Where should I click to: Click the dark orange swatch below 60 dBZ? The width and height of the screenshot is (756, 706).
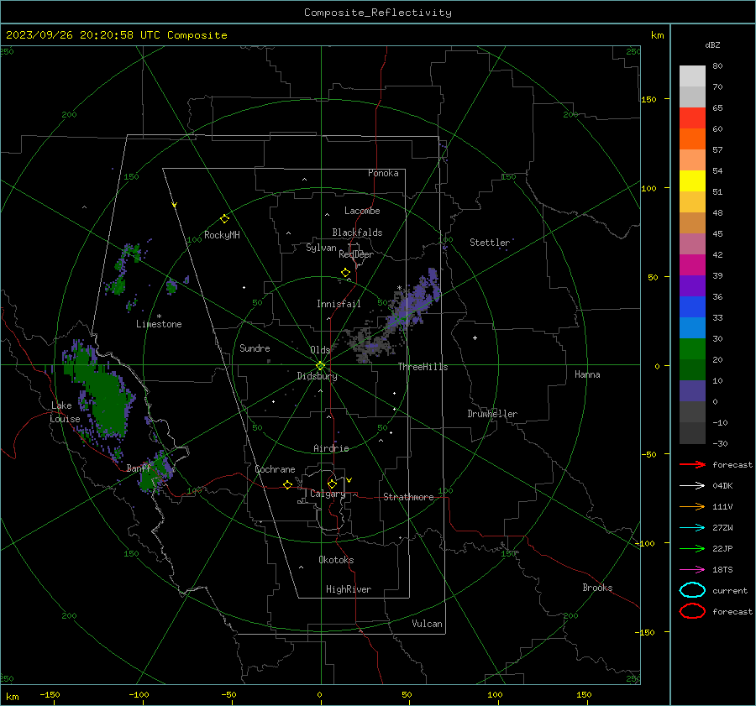692,139
